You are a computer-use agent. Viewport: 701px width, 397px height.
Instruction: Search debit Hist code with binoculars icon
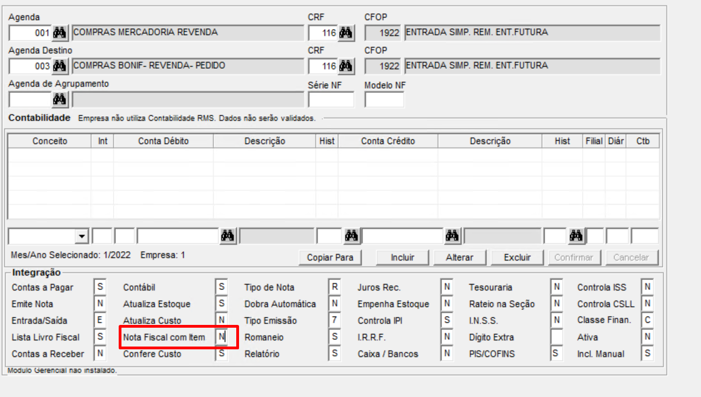(352, 236)
